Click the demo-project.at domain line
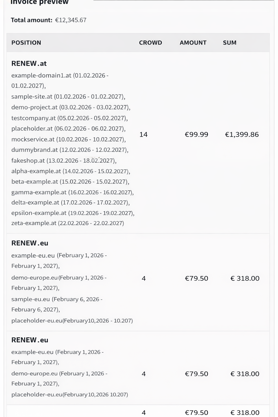278x417 pixels. pyautogui.click(x=71, y=107)
